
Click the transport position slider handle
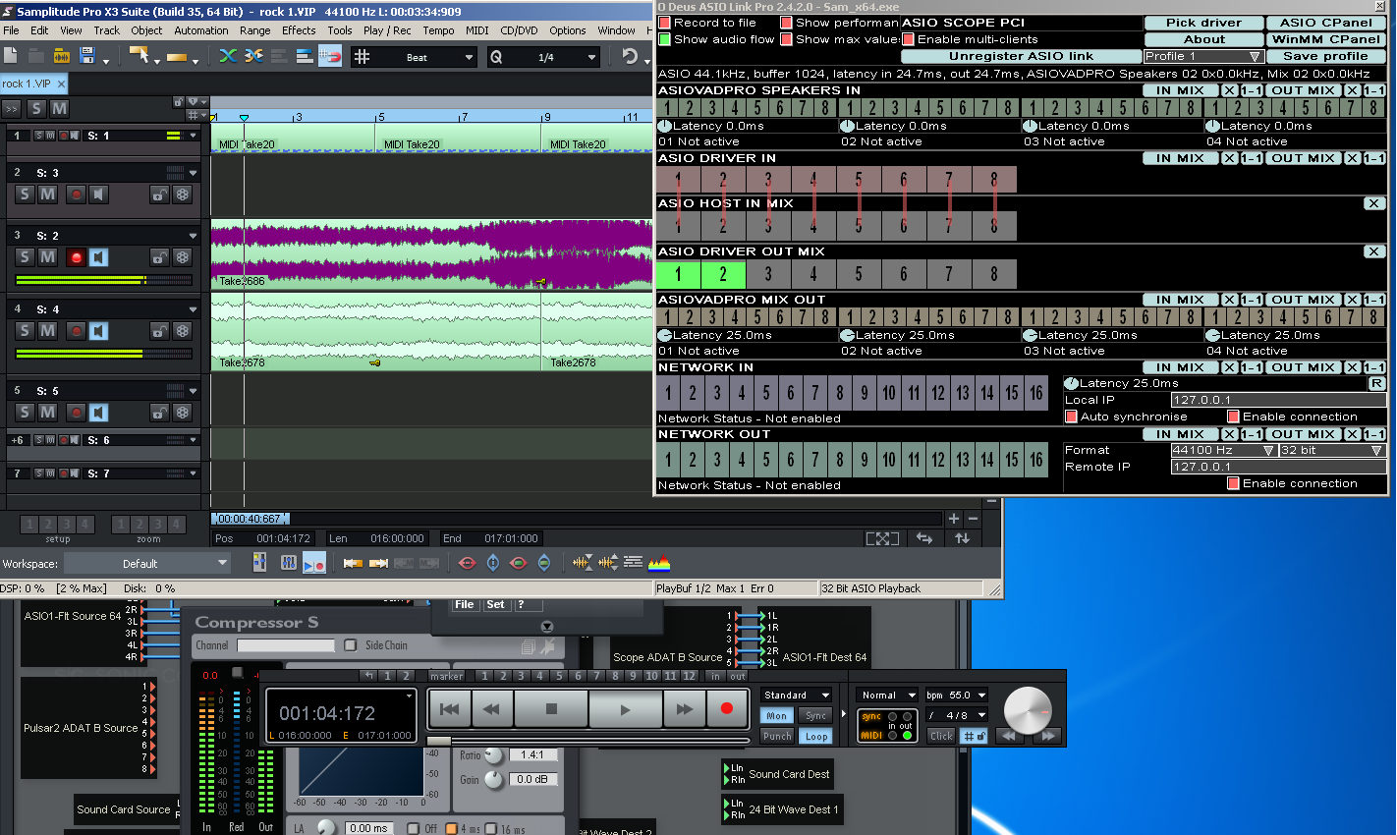(439, 740)
